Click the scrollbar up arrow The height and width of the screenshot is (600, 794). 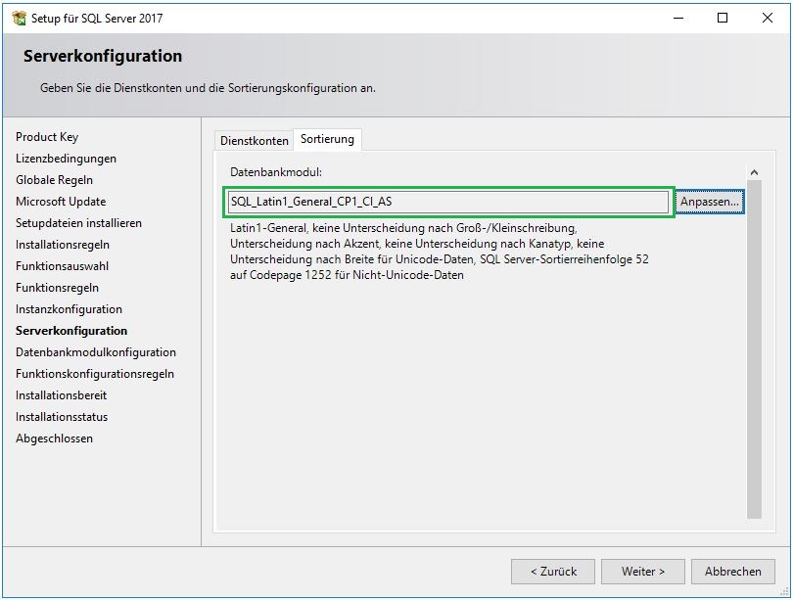[x=755, y=168]
